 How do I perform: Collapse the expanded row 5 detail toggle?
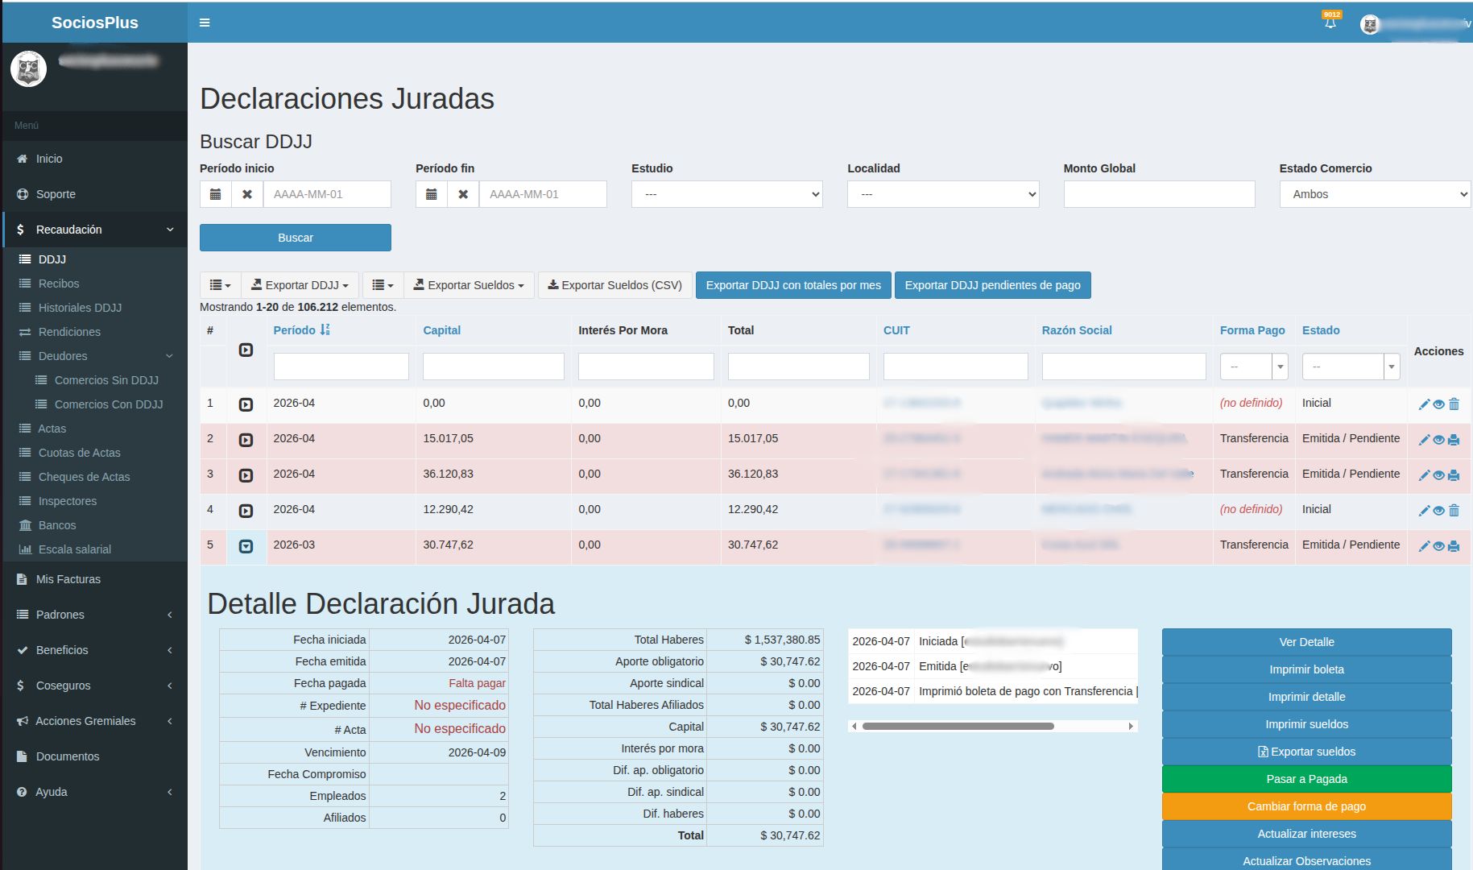point(246,546)
